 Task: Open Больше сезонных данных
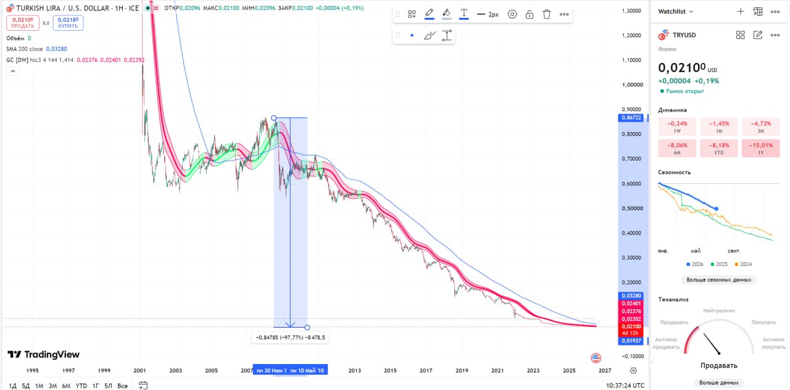point(719,280)
